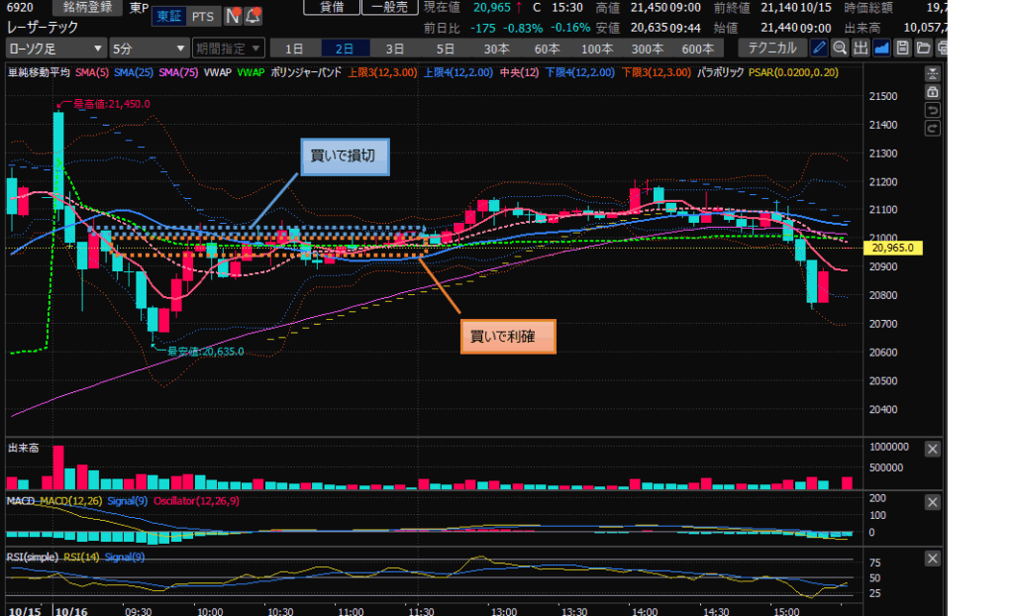This screenshot has width=1014, height=616.
Task: Click the chart lock icon
Action: tap(932, 91)
